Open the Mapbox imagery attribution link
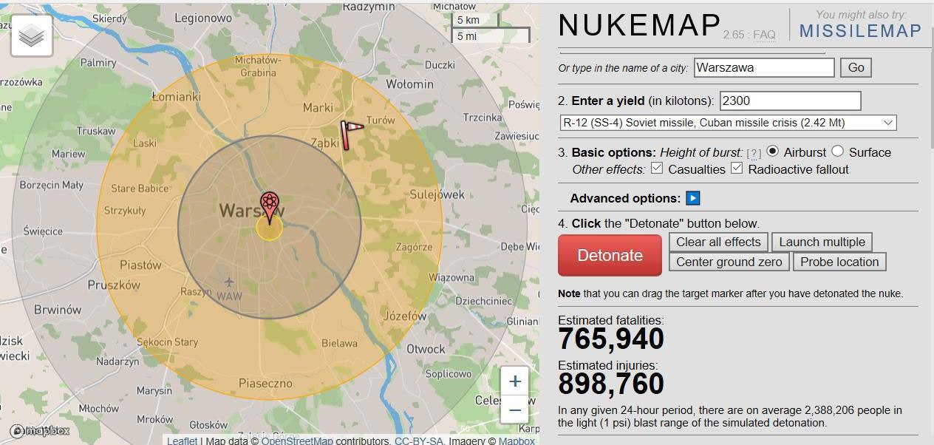The width and height of the screenshot is (934, 445). (517, 441)
